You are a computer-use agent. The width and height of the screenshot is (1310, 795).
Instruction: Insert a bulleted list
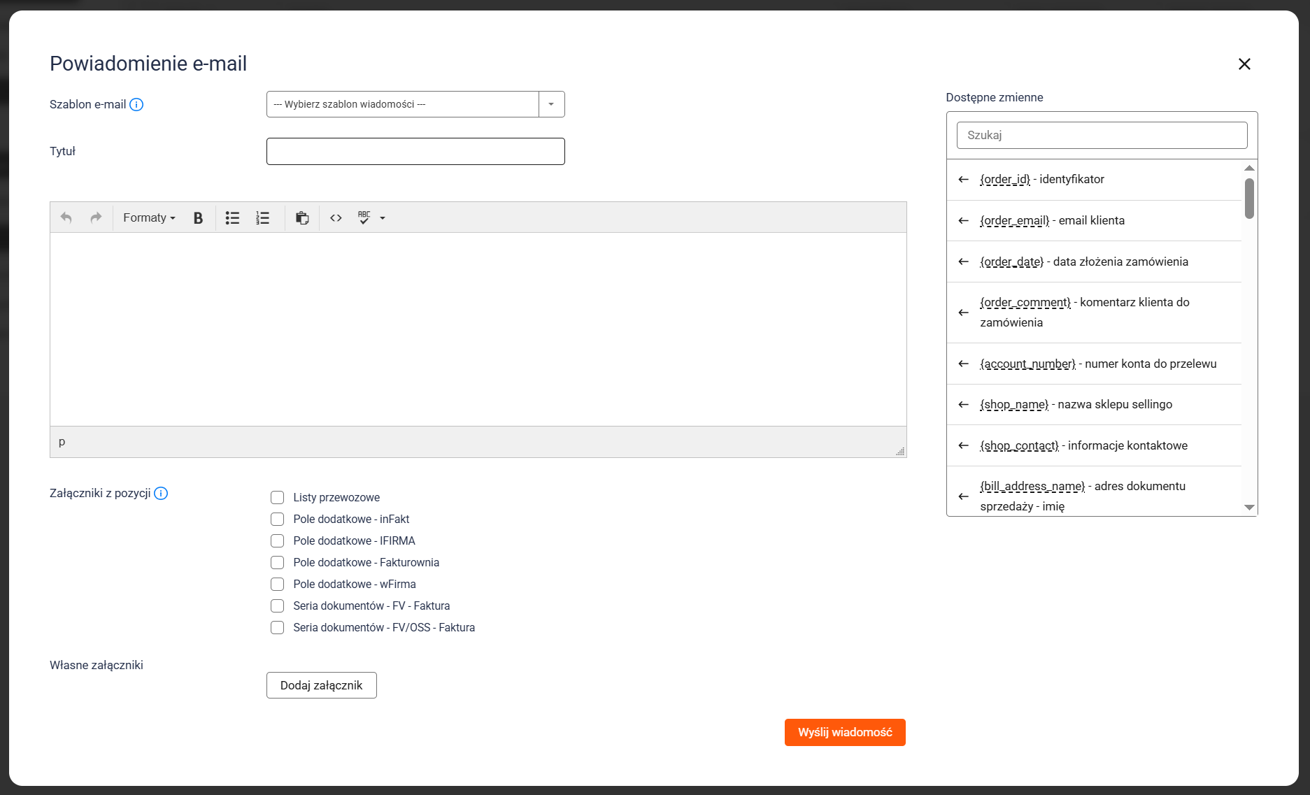232,218
